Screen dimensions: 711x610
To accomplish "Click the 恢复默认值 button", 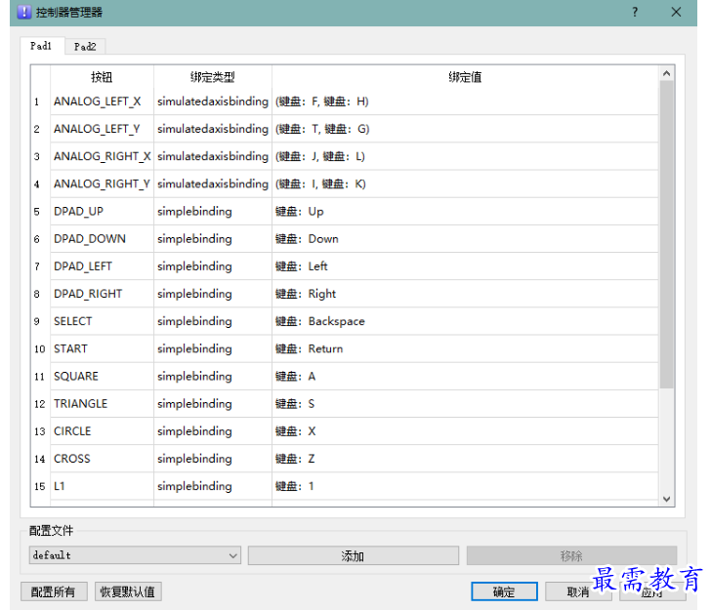I will (128, 591).
